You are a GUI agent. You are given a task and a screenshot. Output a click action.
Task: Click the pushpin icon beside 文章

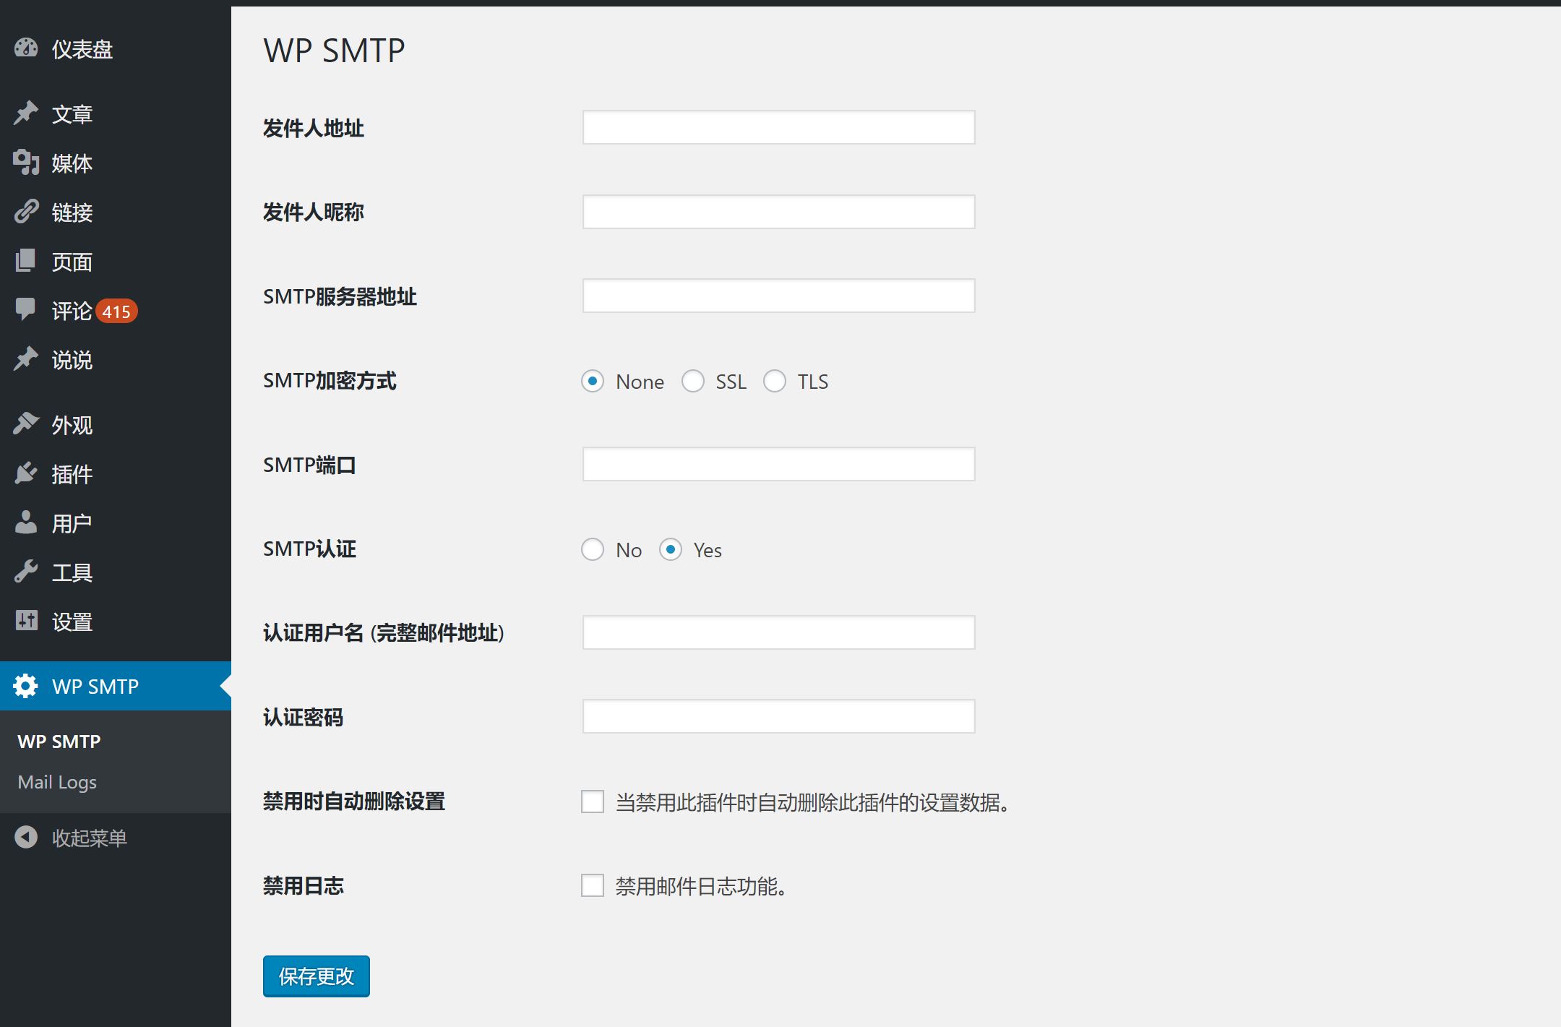pos(26,113)
